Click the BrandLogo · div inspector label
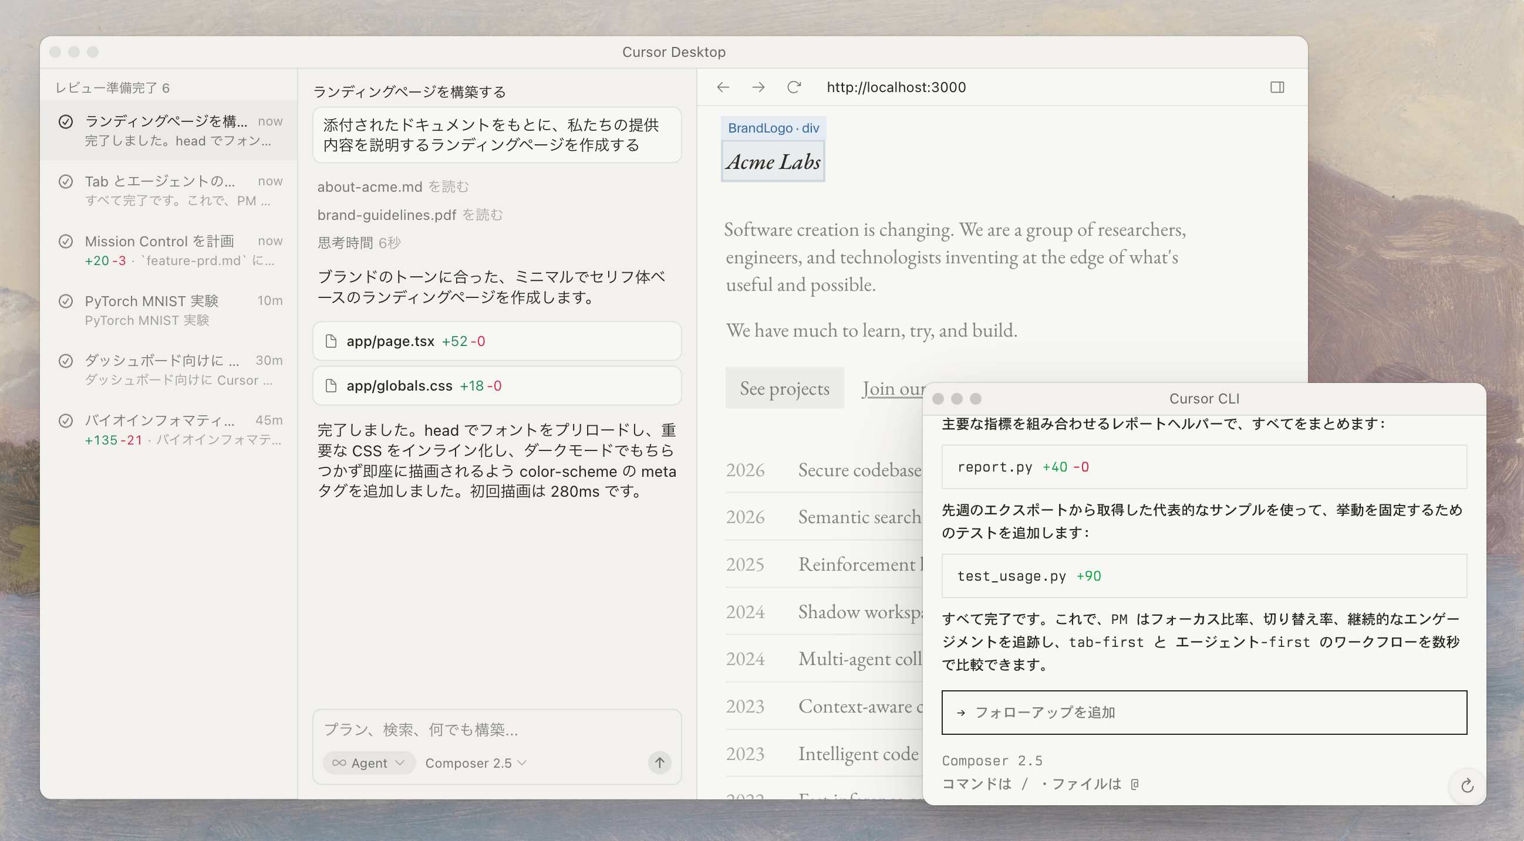This screenshot has height=841, width=1524. [x=773, y=128]
